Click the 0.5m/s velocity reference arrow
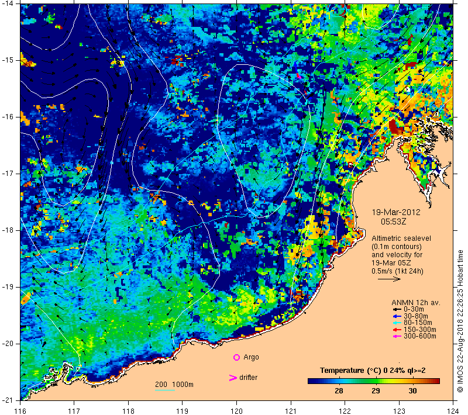 click(x=389, y=279)
